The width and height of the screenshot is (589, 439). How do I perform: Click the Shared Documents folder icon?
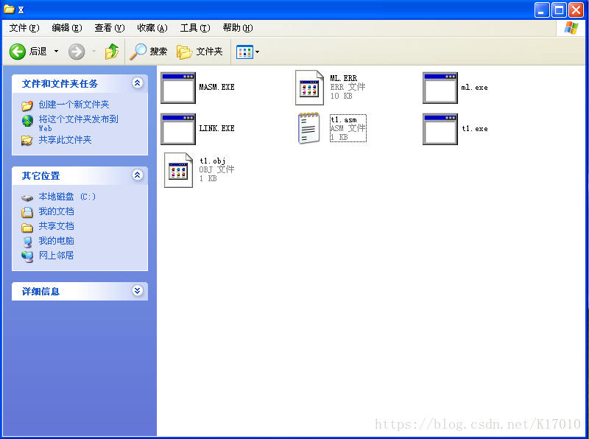pyautogui.click(x=27, y=228)
